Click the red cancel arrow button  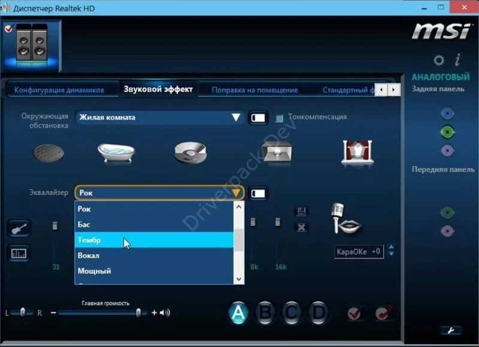click(384, 313)
